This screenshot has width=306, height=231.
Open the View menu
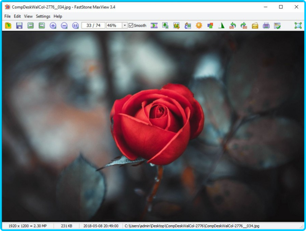pos(28,16)
